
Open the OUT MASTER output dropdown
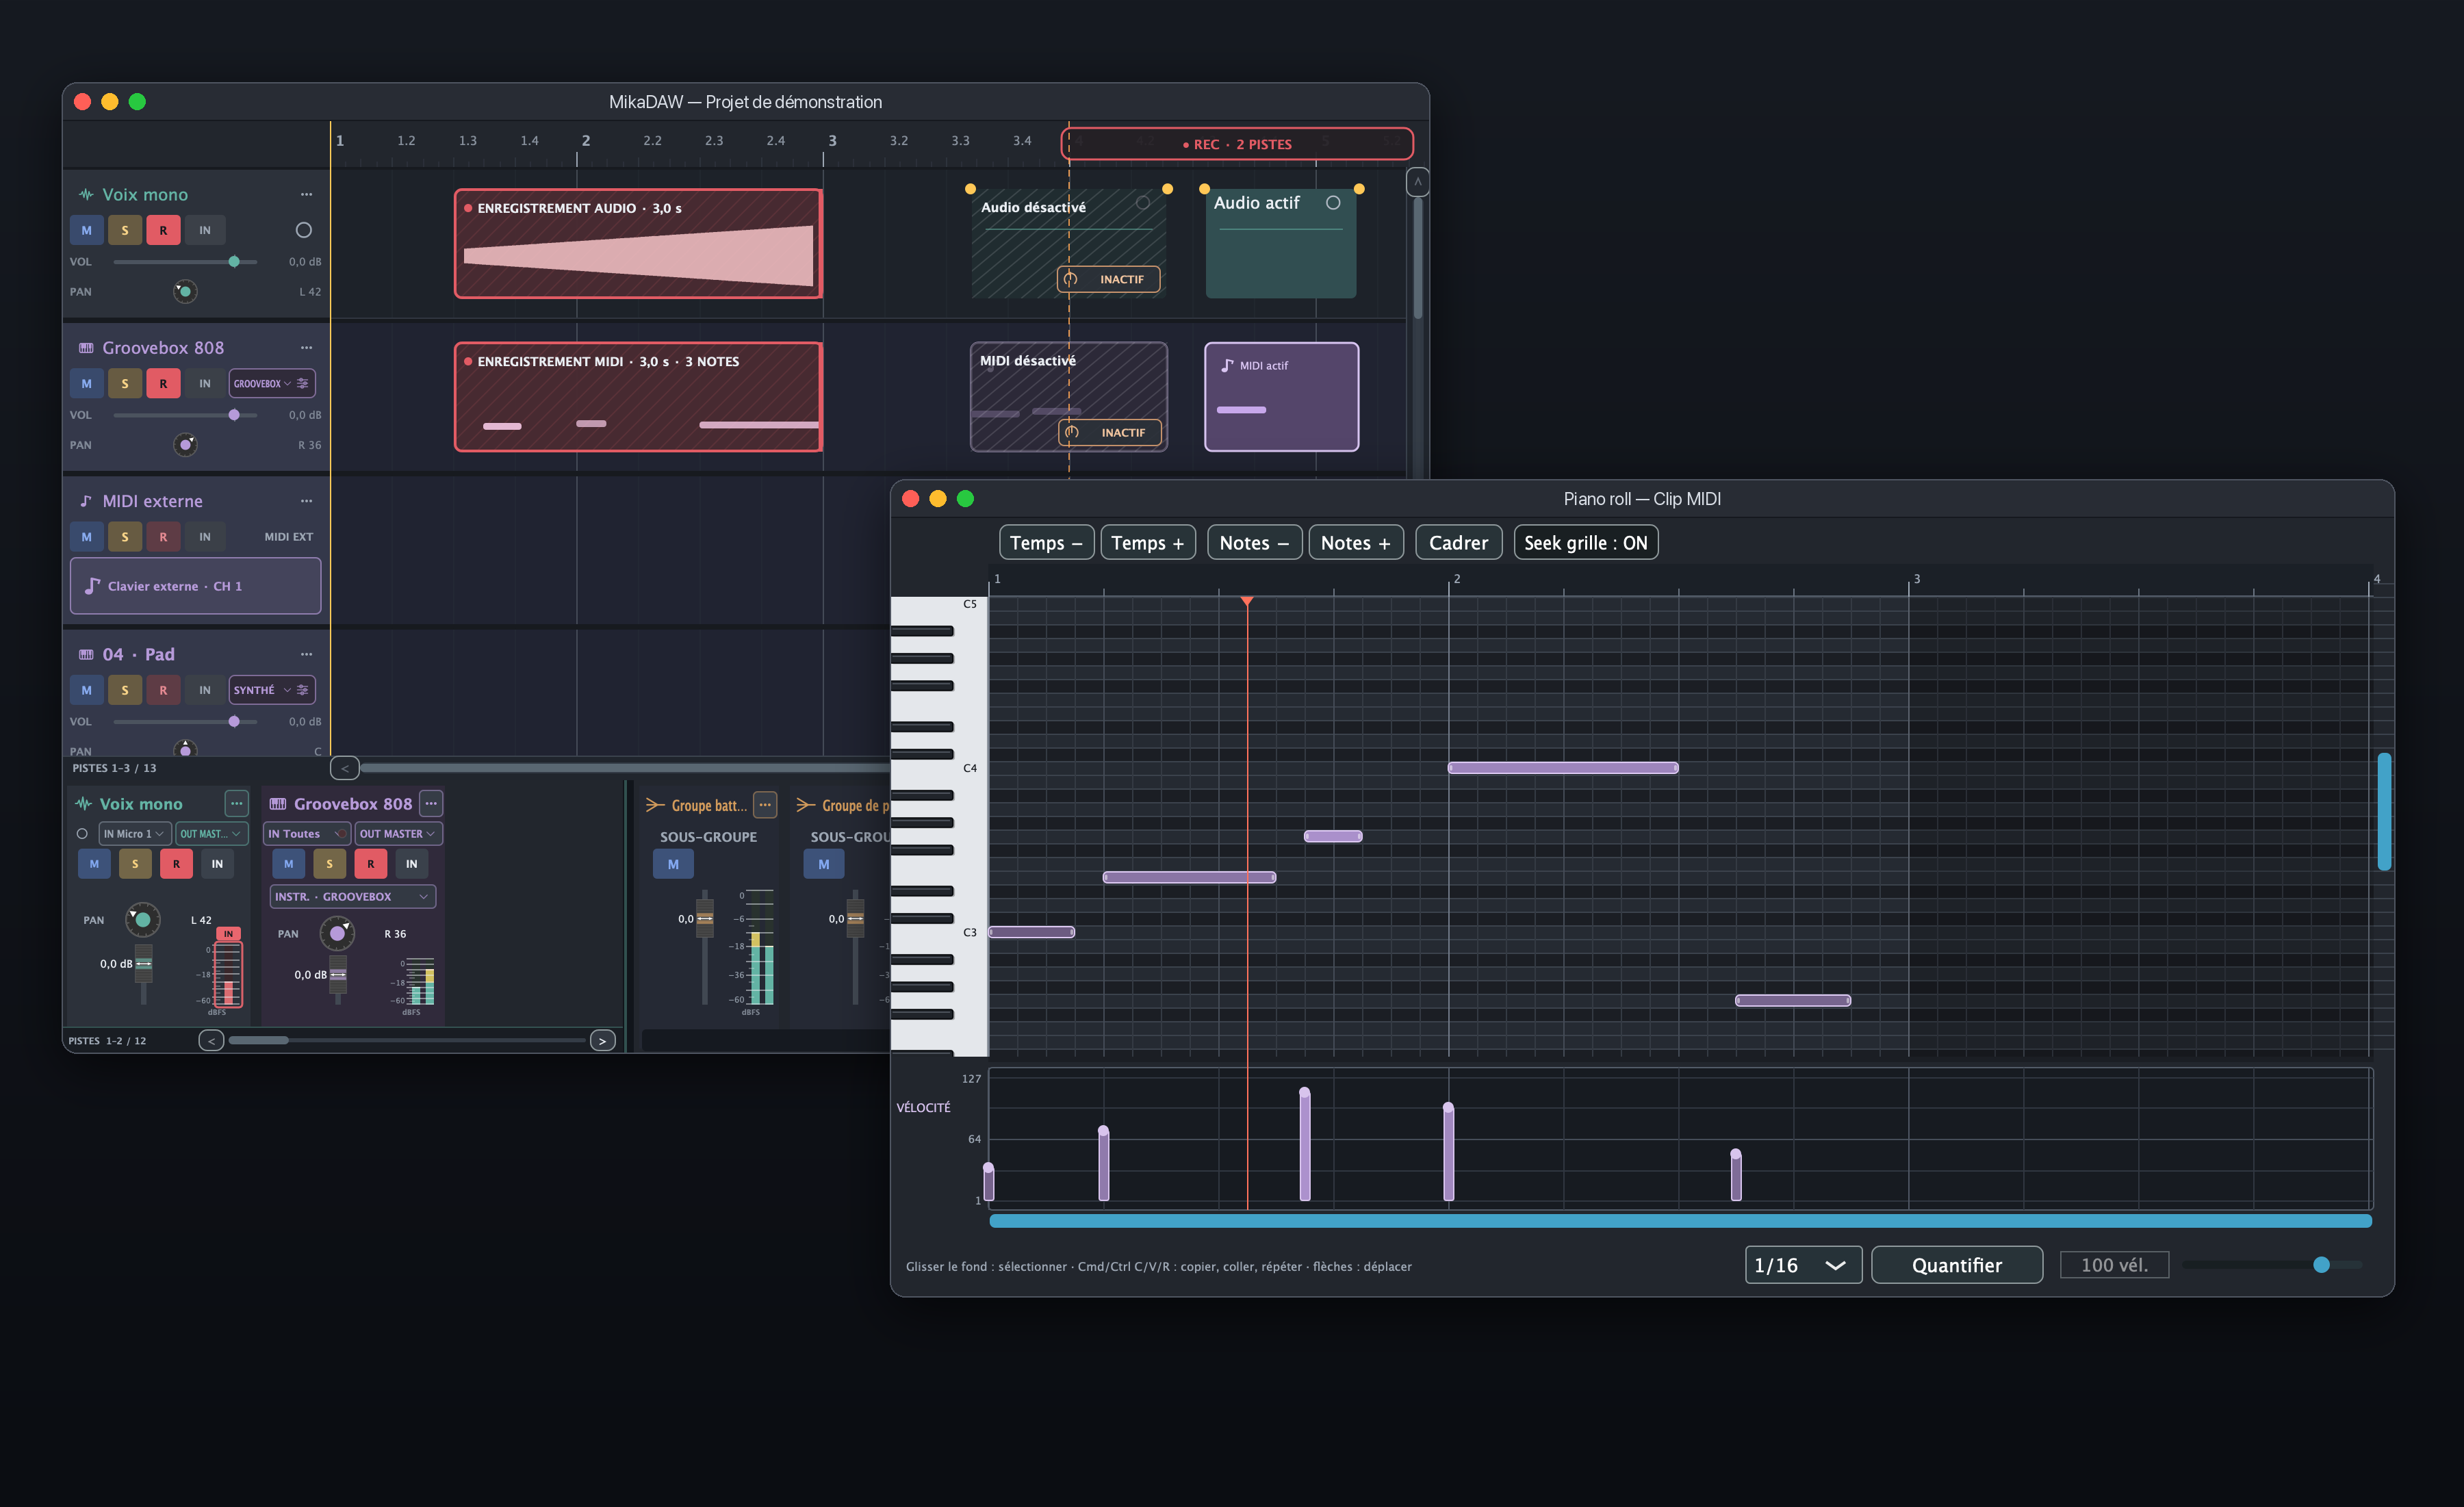(x=398, y=833)
